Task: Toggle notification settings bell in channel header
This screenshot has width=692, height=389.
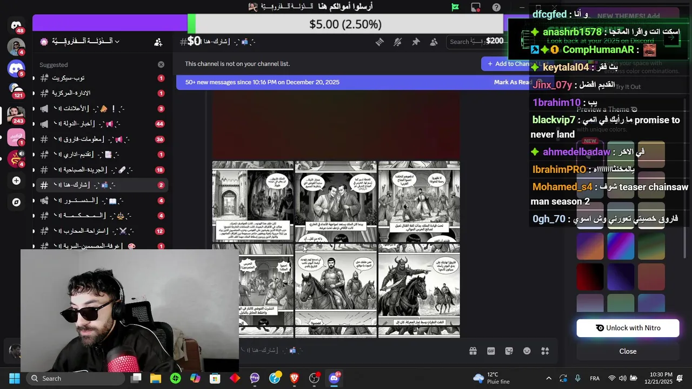Action: (398, 42)
